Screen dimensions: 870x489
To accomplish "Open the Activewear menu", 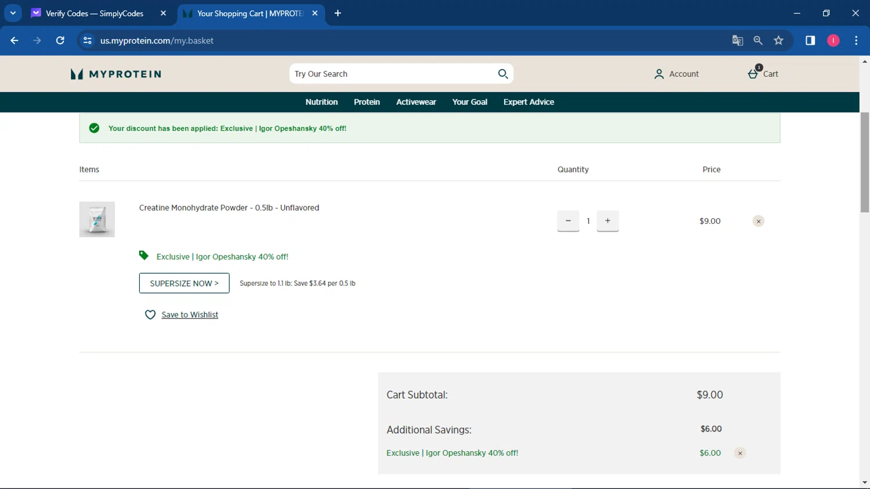I will pos(416,102).
